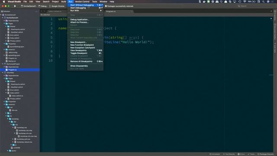Choose Remove All Breakpoints
277x156 pixels.
86,62
